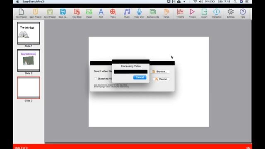Open the Apple menu
The width and height of the screenshot is (265, 149).
(x=17, y=2)
